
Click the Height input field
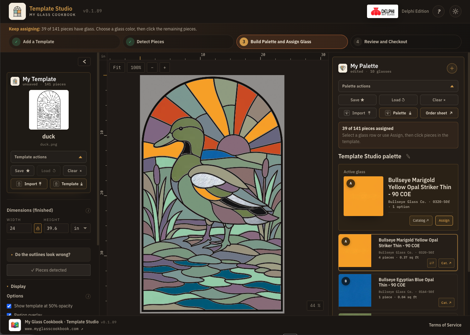(56, 228)
